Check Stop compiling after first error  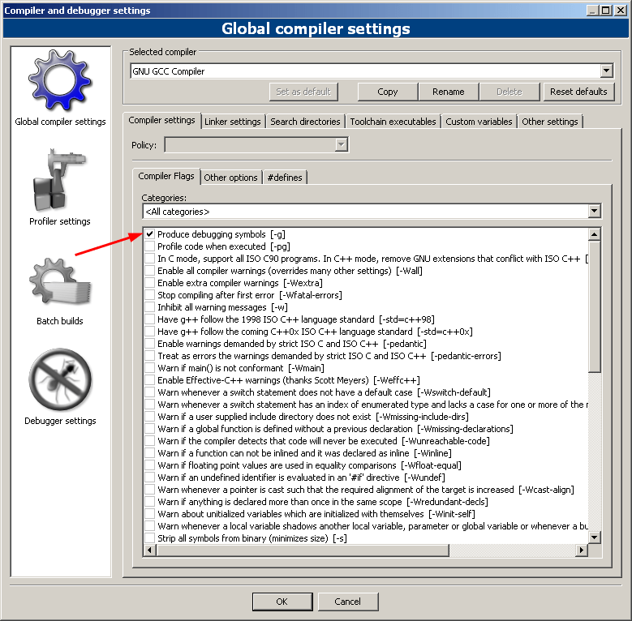click(x=150, y=295)
